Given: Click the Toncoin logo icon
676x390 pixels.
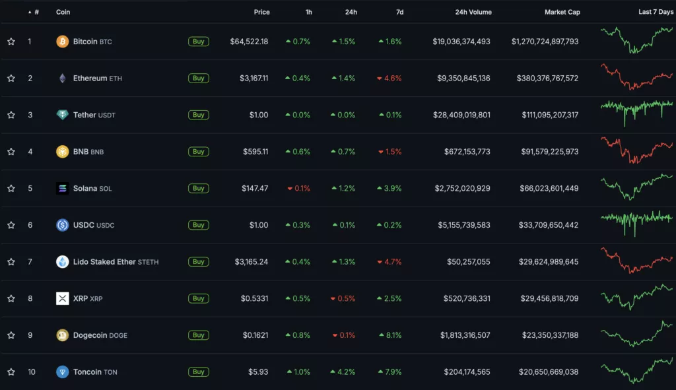Looking at the screenshot, I should click(62, 372).
